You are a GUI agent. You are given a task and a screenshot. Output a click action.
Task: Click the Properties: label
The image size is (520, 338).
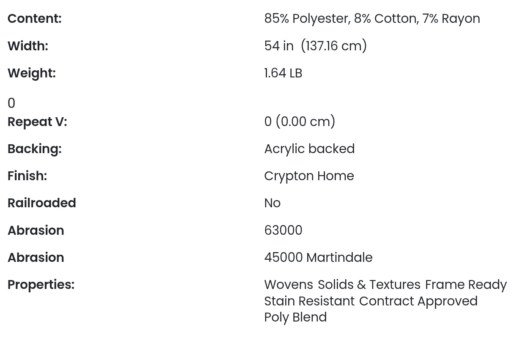point(41,285)
